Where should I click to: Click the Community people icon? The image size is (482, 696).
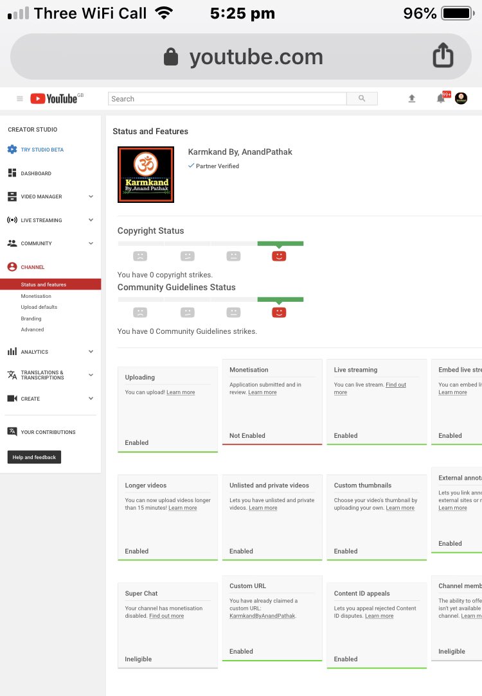12,243
